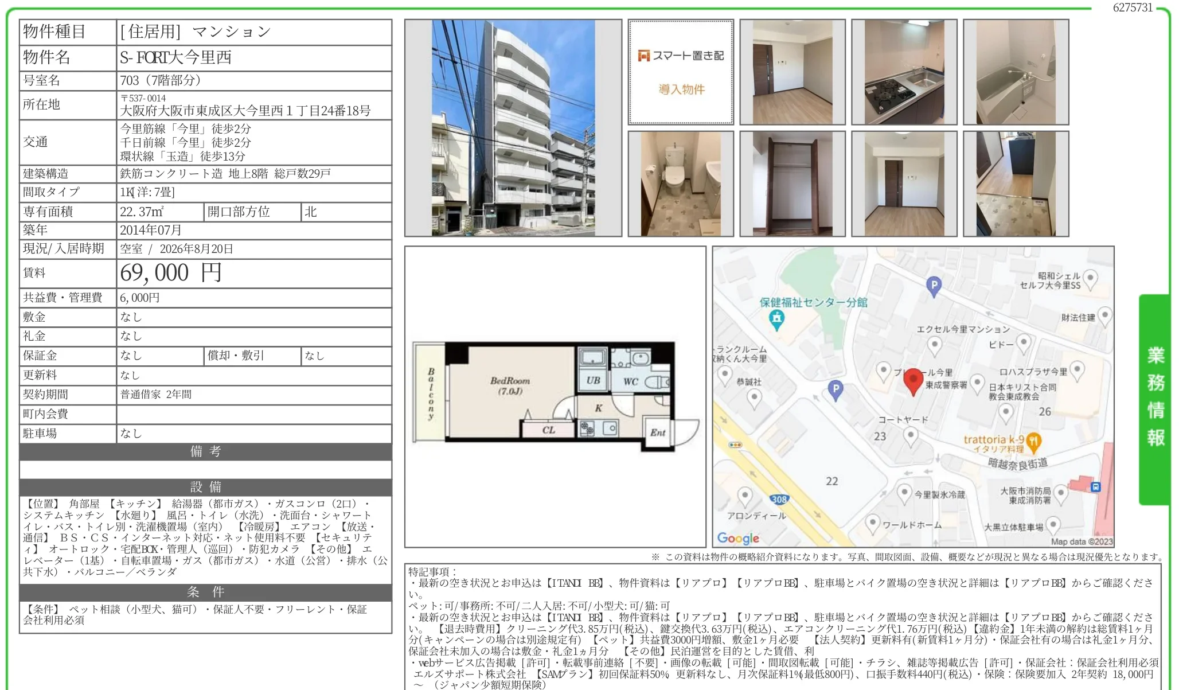The image size is (1179, 690).
Task: Open the toilet room photo
Action: click(x=681, y=184)
